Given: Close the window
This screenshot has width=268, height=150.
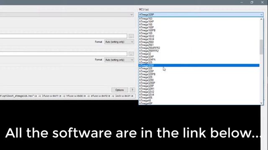Looking at the screenshot, I should point(263,2).
